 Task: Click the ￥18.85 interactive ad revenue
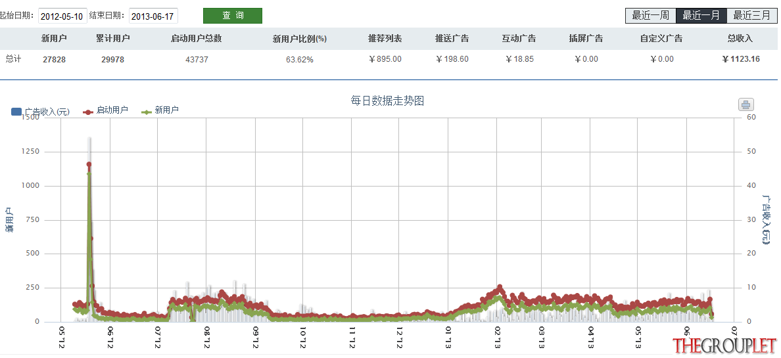click(x=519, y=59)
